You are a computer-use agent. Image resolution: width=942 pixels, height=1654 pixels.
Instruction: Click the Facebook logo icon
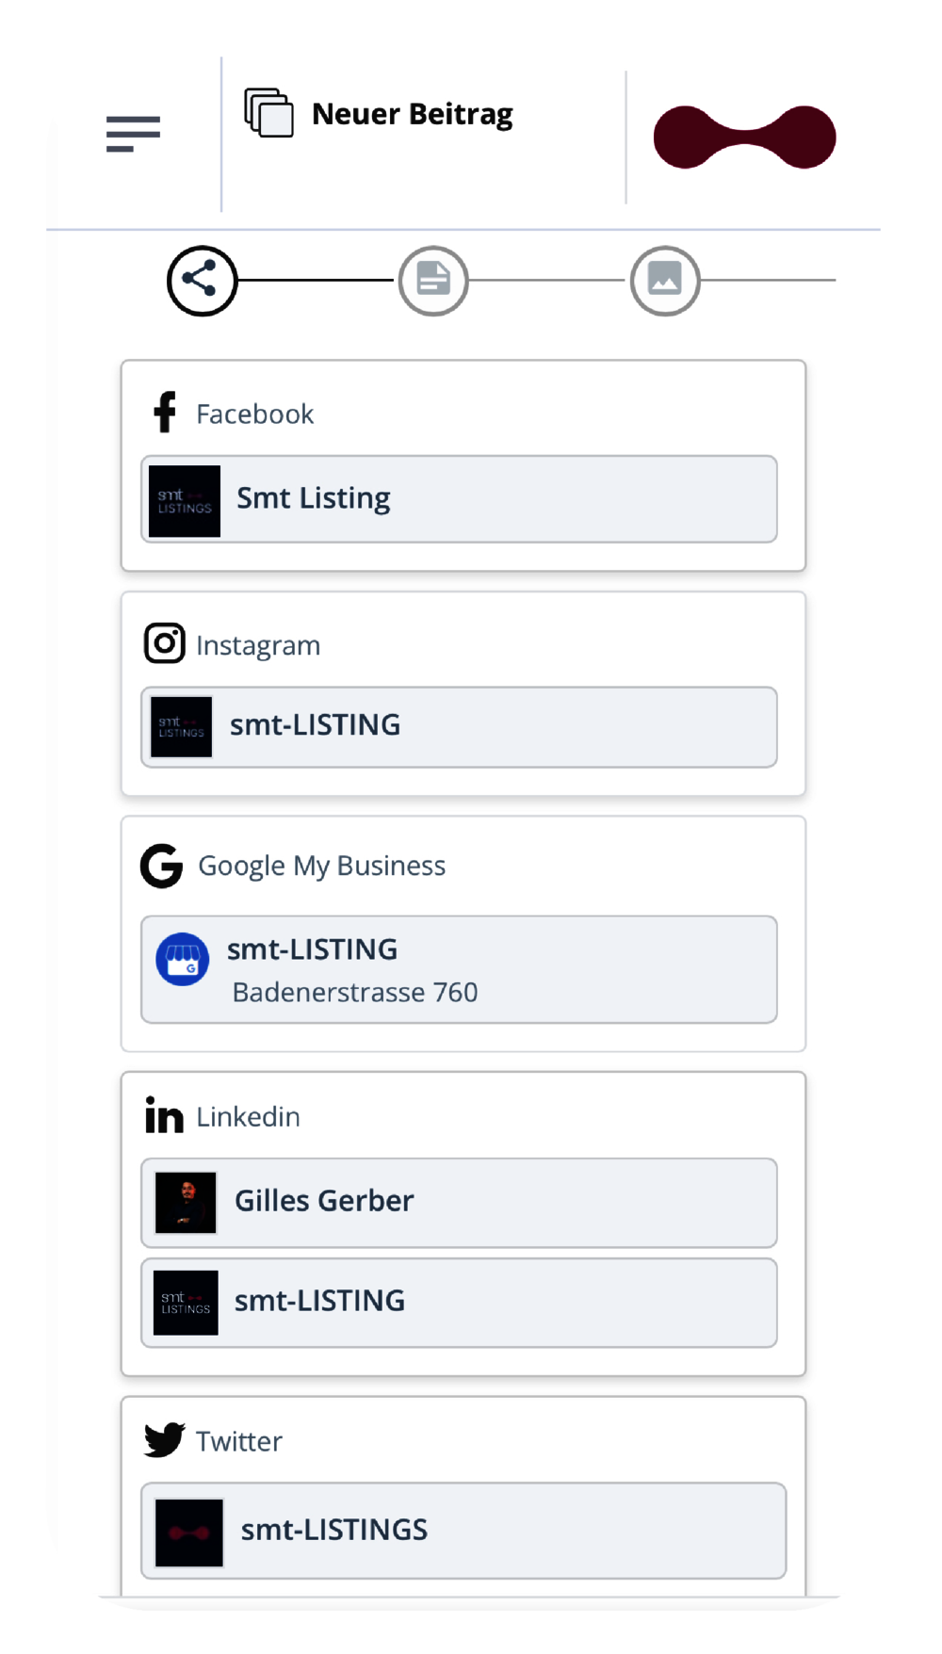[165, 413]
